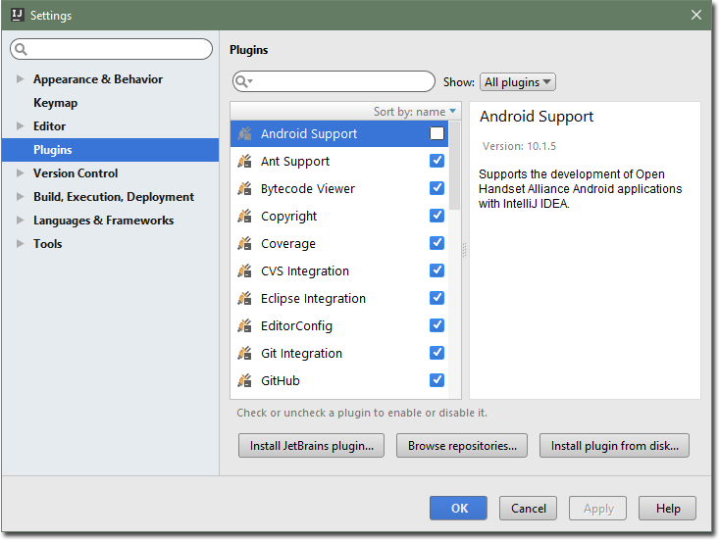Click the CVS Integration plugin icon
The width and height of the screenshot is (719, 540).
[245, 271]
